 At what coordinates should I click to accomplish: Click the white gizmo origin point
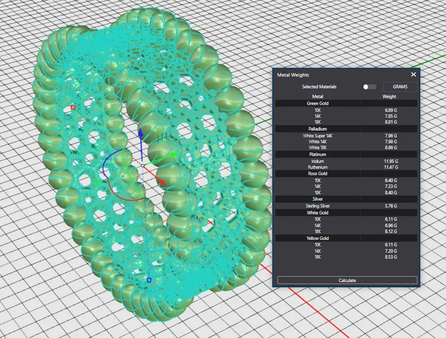pos(142,166)
